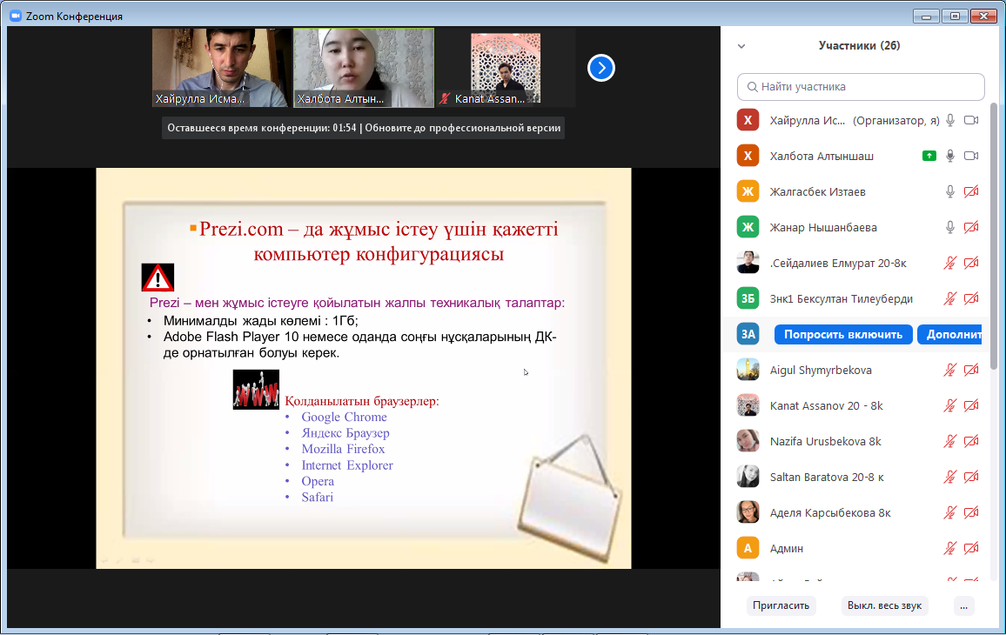Click muted mic icon for Kanat Assanov
The image size is (1006, 635).
[x=950, y=405]
